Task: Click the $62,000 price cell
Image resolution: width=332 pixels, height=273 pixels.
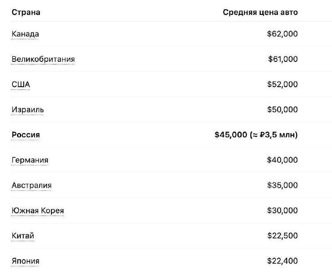Action: coord(282,34)
